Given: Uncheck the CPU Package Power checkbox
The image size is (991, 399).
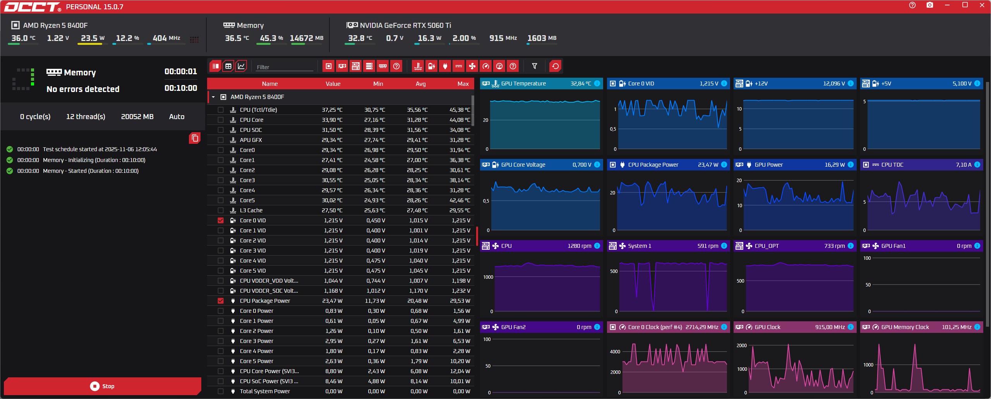Looking at the screenshot, I should coord(221,301).
